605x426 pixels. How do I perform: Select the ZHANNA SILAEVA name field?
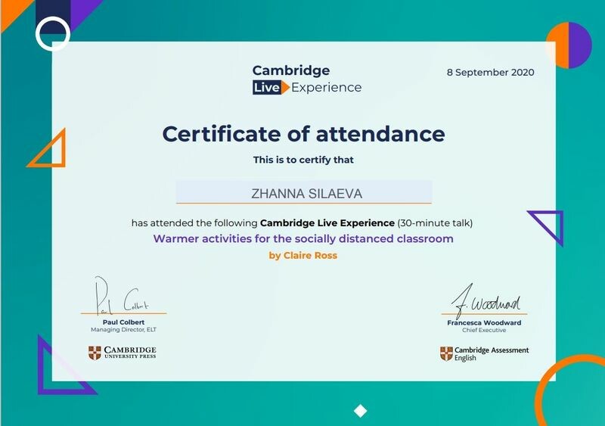pos(304,193)
